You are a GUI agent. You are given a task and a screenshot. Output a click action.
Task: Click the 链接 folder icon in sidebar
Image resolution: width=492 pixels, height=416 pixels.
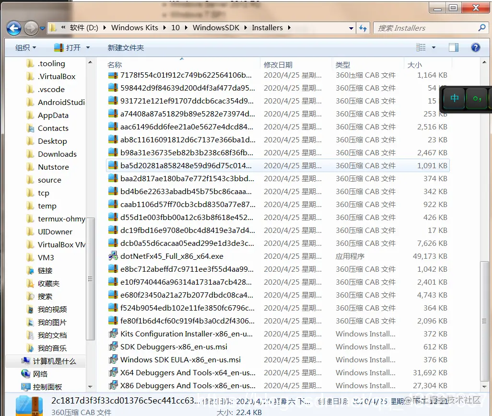click(30, 270)
